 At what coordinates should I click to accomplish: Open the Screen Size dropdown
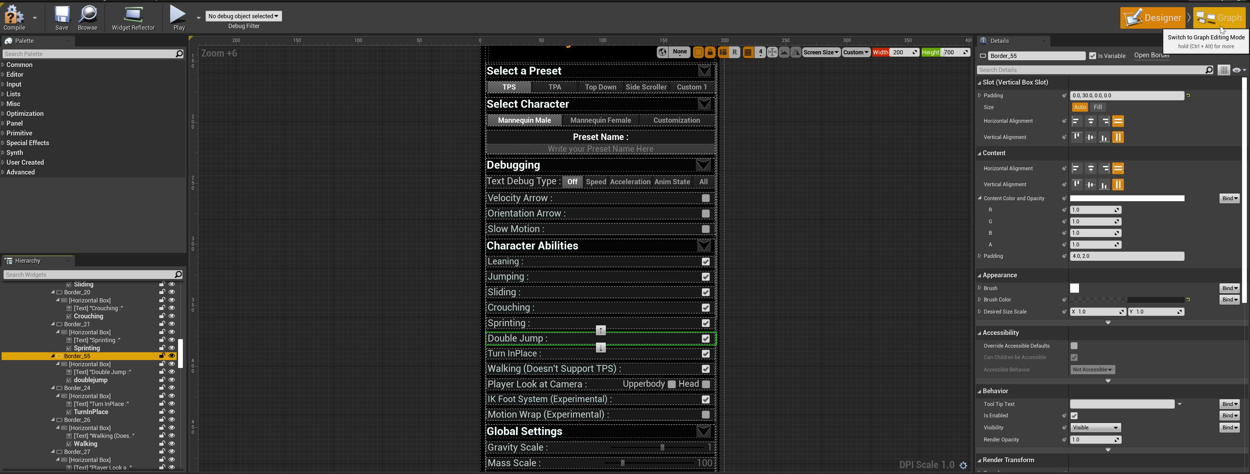click(821, 52)
